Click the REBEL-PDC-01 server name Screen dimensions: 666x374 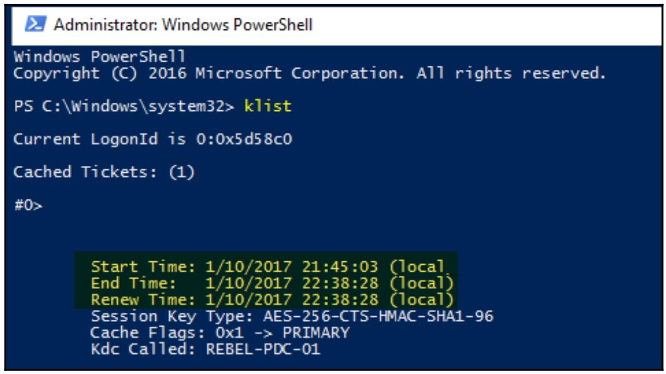[x=263, y=349]
